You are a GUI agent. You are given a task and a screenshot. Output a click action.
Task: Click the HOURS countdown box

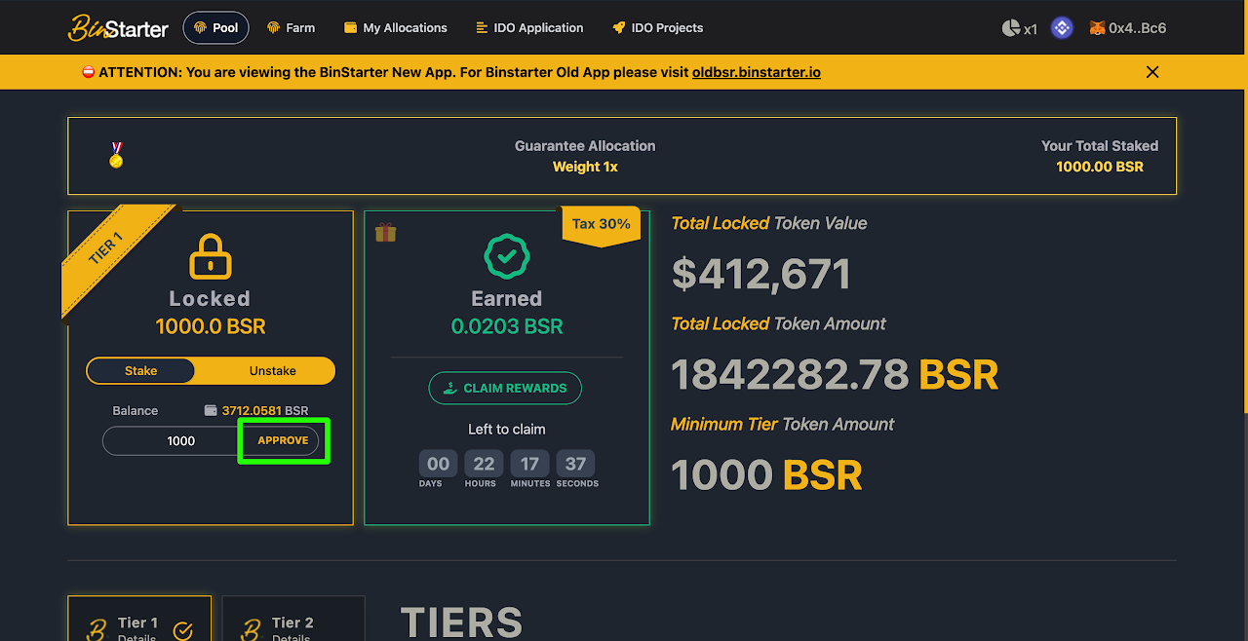(484, 464)
